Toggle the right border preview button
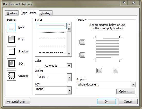The image size is (142, 109). [x=116, y=71]
